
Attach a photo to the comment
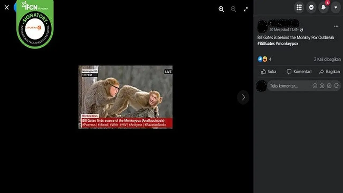click(x=322, y=86)
